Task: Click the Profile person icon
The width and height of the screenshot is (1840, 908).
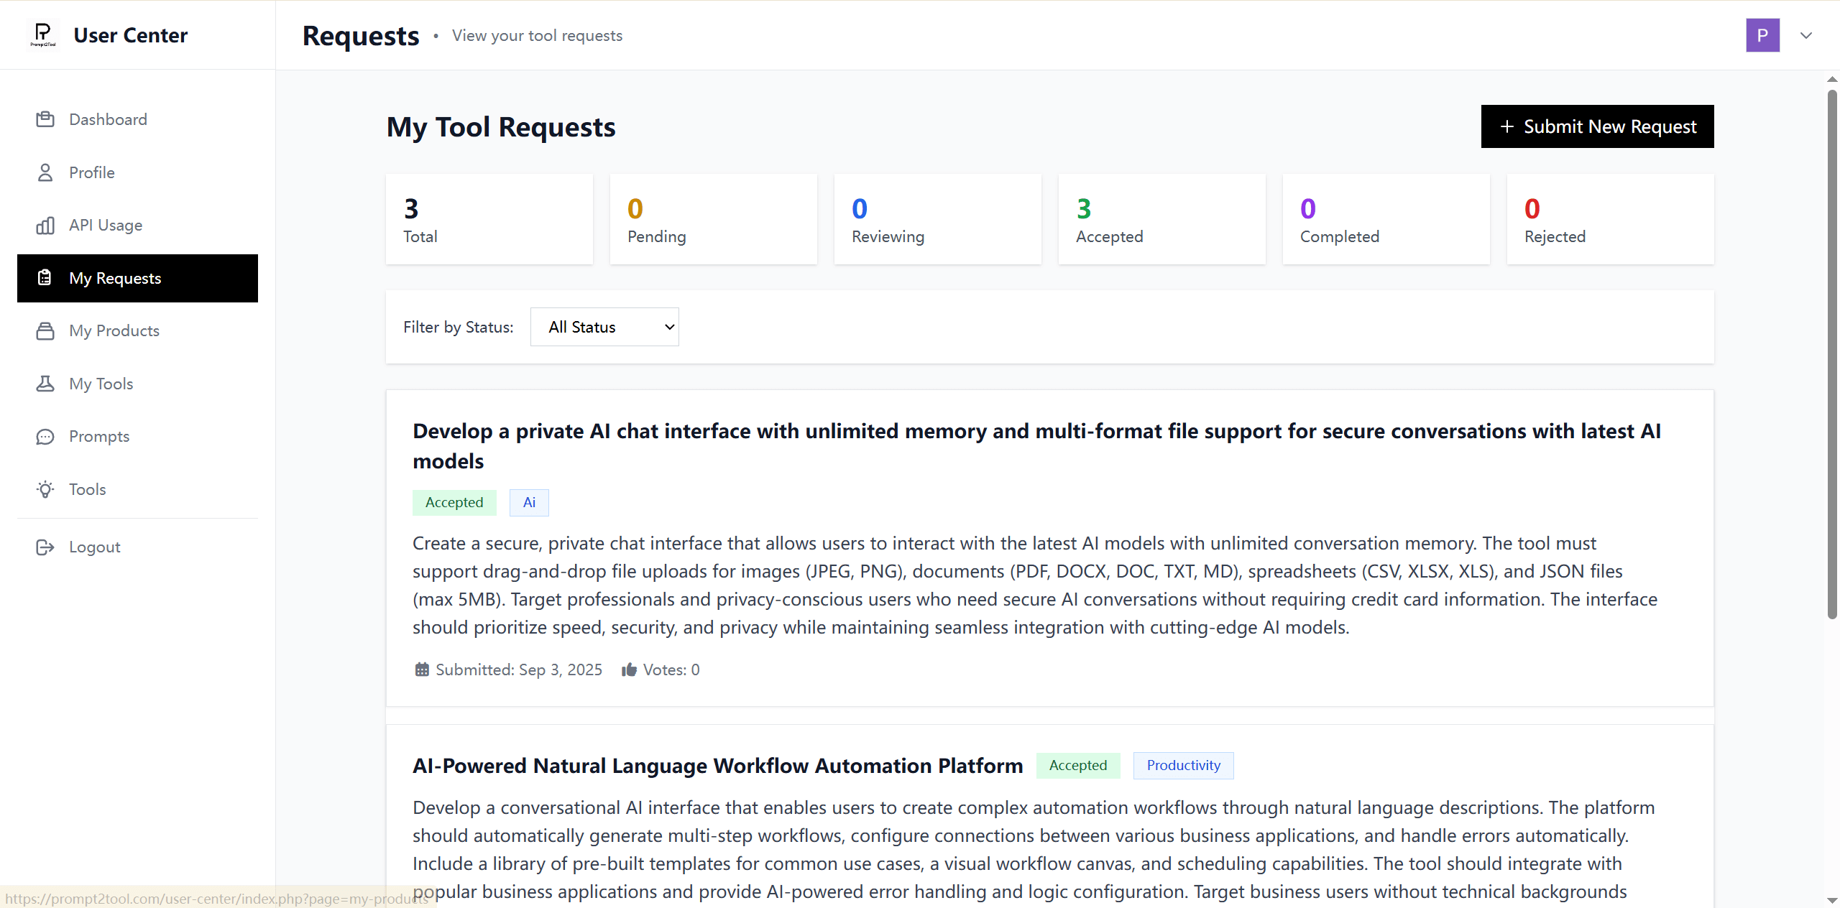Action: tap(45, 172)
